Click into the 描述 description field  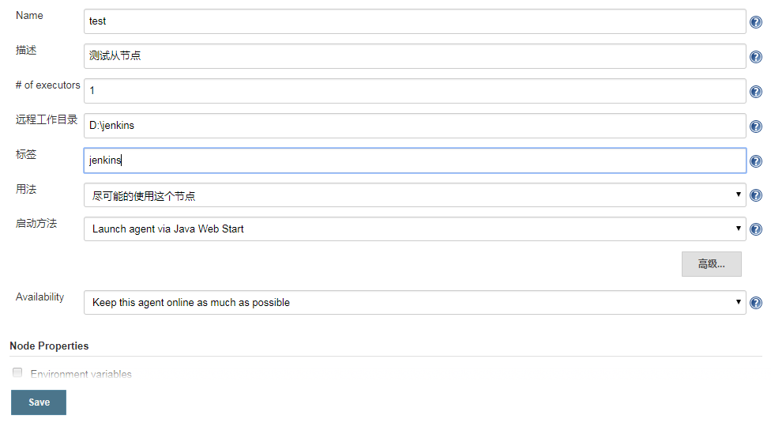(x=415, y=56)
